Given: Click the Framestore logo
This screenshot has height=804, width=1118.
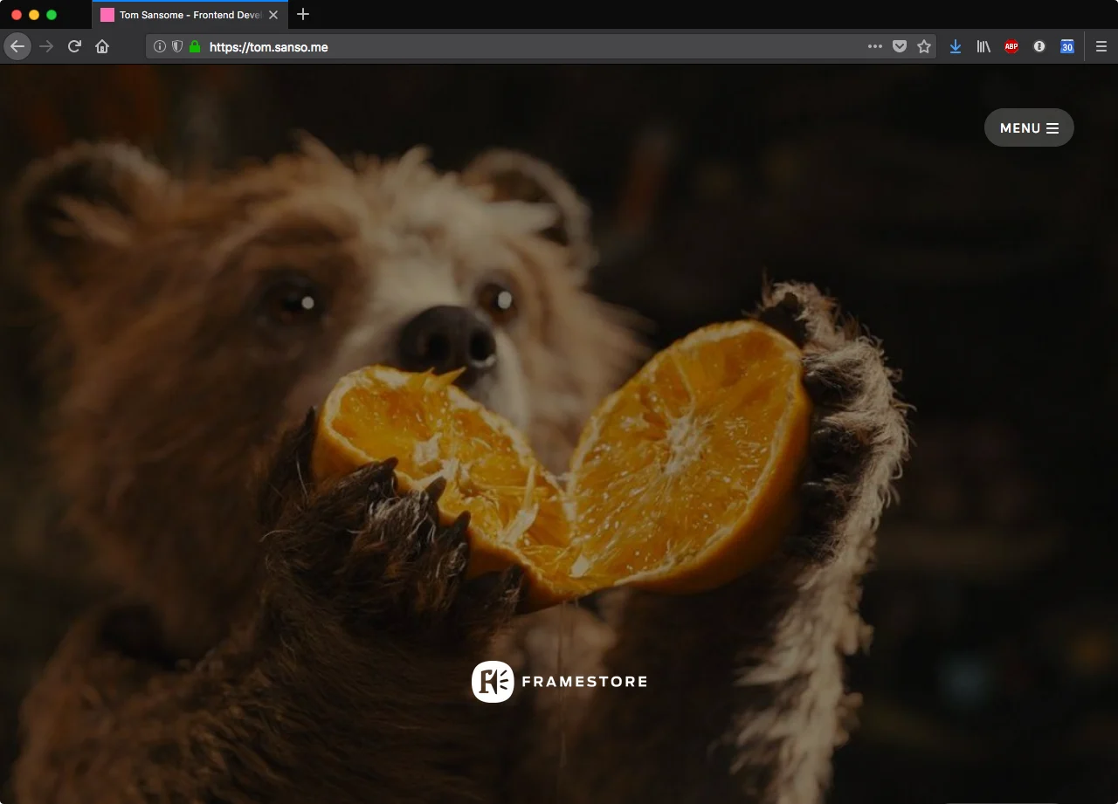Looking at the screenshot, I should [x=559, y=682].
